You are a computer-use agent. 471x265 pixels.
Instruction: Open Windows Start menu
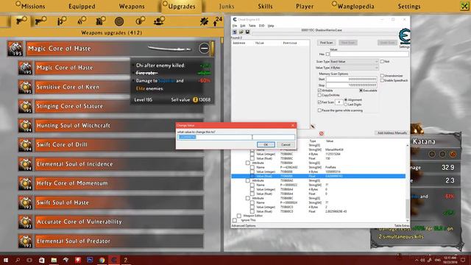(x=6, y=260)
